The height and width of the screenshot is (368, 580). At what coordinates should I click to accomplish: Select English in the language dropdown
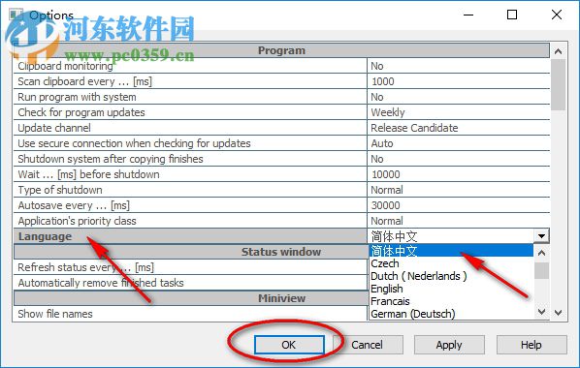(451, 289)
